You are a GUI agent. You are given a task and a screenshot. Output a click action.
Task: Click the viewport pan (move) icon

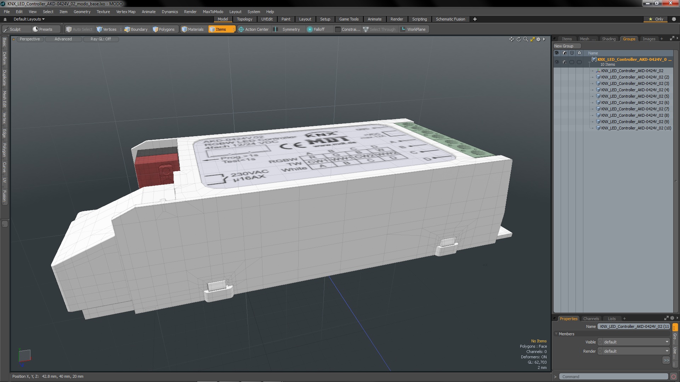tap(511, 39)
